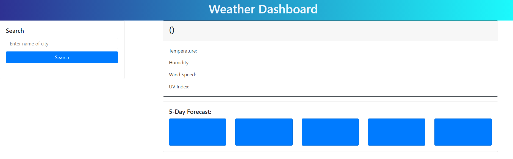Select the second forecast card
This screenshot has height=159, width=513.
coord(264,132)
